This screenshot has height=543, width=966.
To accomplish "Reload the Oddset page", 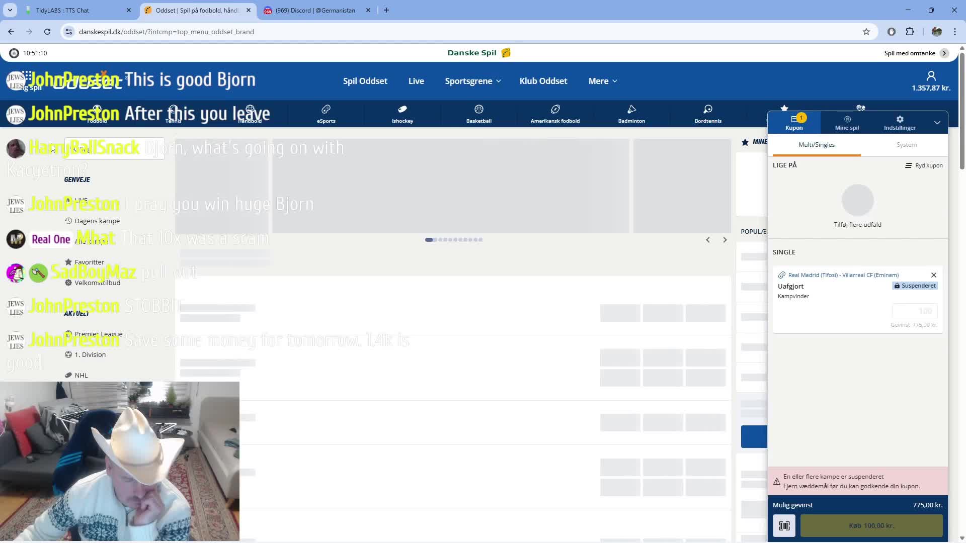I will pos(47,32).
